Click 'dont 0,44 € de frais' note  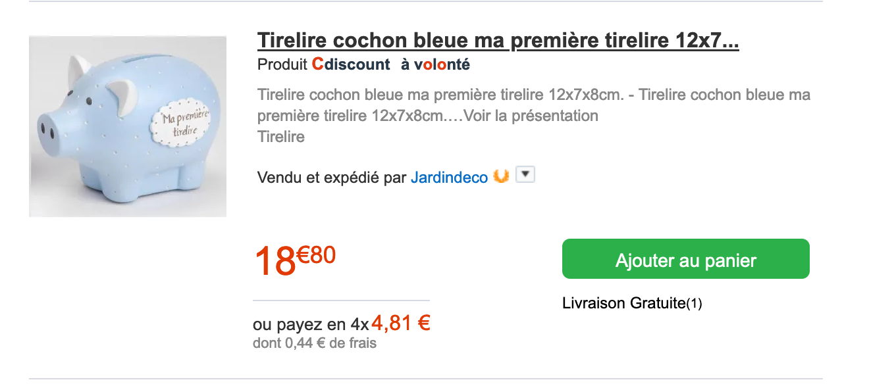point(314,343)
